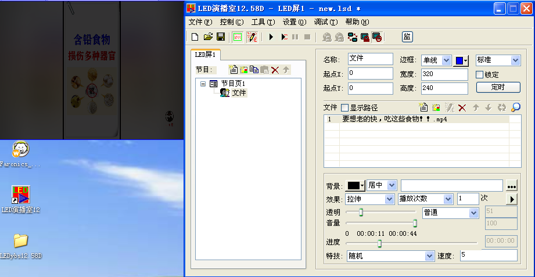Click the refresh arrows icon in 文件 toolbar

point(501,107)
